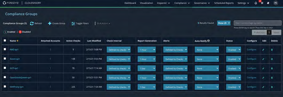Open the OpenStackQueen-qa1 group name link
This screenshot has width=283, height=97.
pyautogui.click(x=21, y=78)
